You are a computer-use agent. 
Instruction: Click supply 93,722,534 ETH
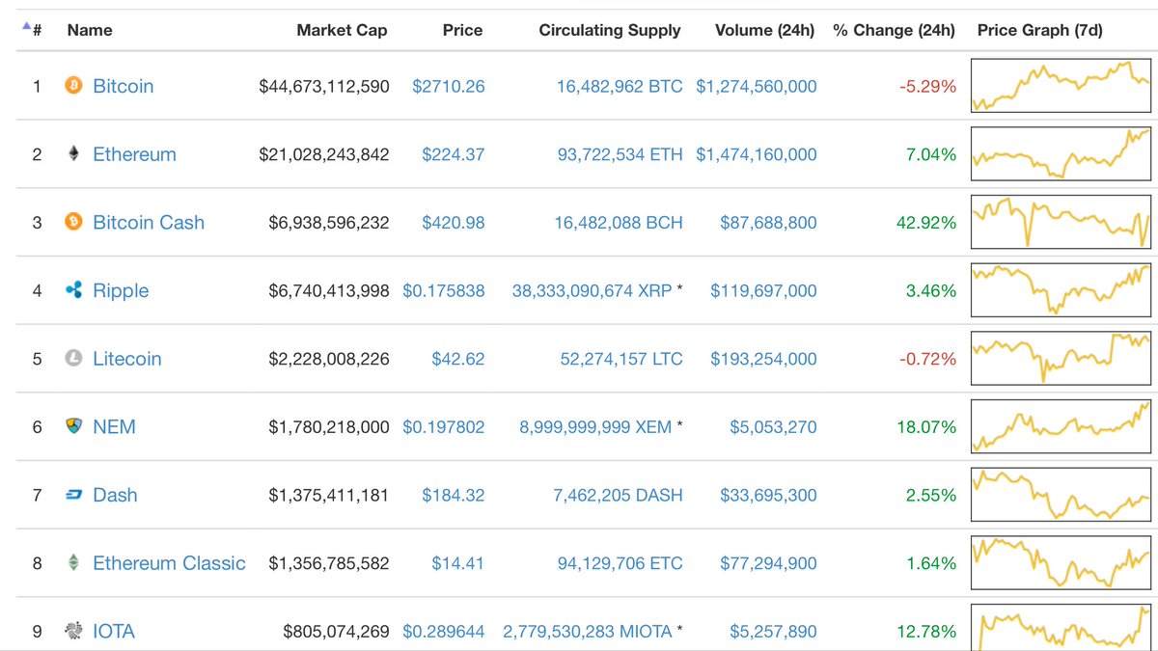(620, 154)
